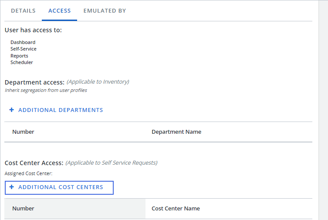Click the 'Inherit segregation from user profiles' text
This screenshot has width=328, height=220.
click(x=46, y=91)
